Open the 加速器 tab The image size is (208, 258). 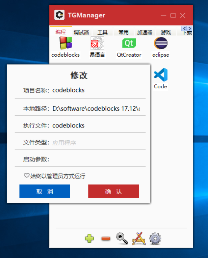click(145, 32)
